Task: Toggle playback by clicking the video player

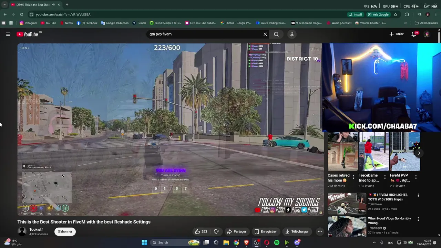Action: coord(171,129)
